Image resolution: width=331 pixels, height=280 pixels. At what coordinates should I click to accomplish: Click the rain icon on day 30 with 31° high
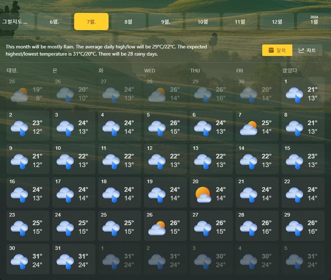pos(19,262)
